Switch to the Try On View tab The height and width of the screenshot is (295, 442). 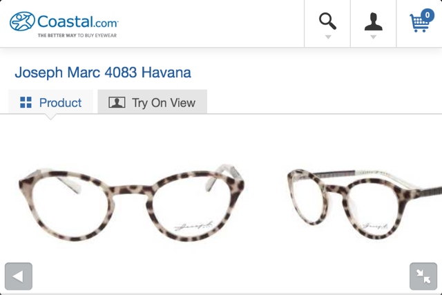tap(152, 102)
